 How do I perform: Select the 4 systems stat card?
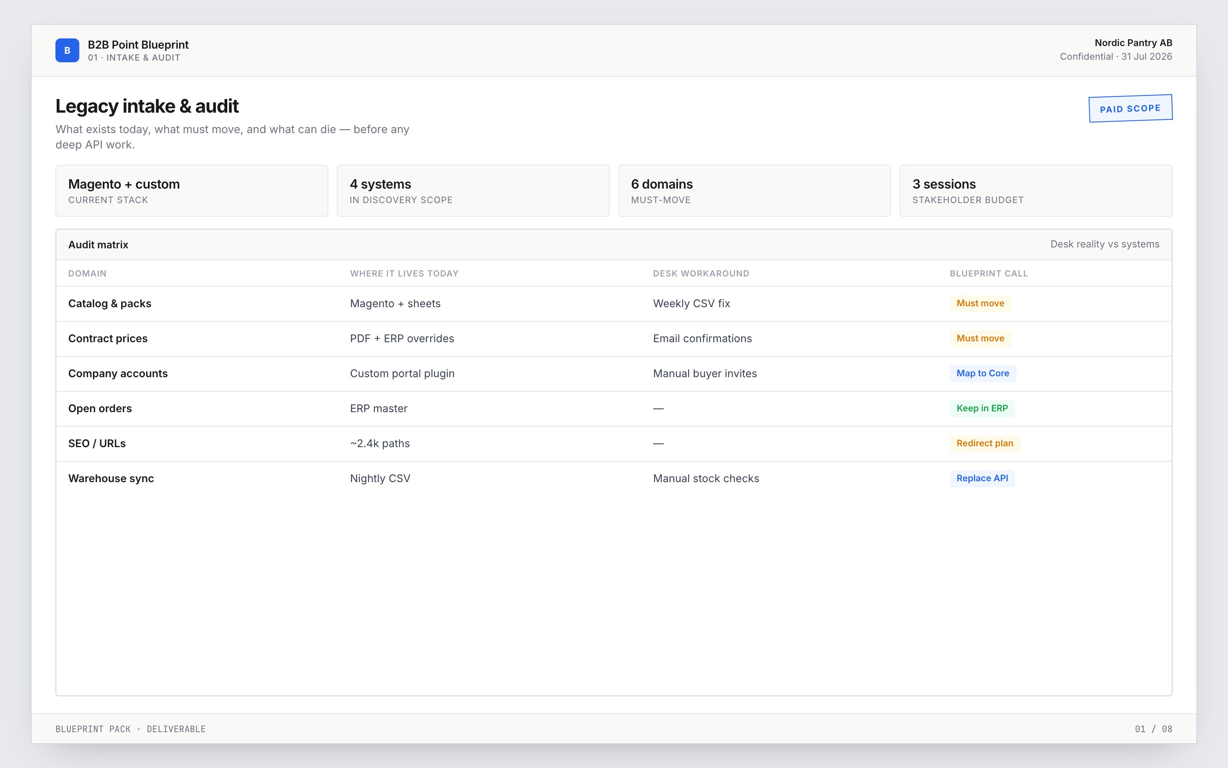click(473, 190)
